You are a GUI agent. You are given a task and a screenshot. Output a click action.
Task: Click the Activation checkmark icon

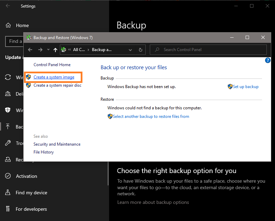point(8,176)
